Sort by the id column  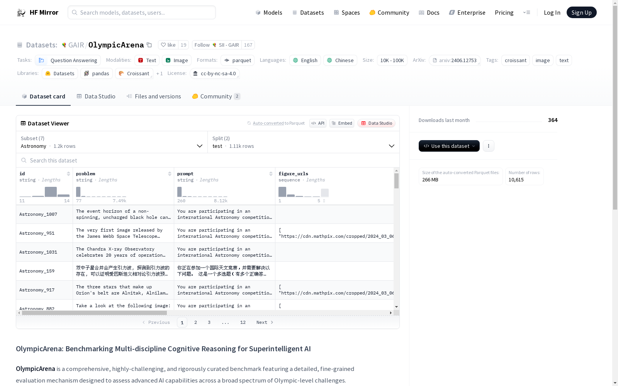[x=68, y=174]
